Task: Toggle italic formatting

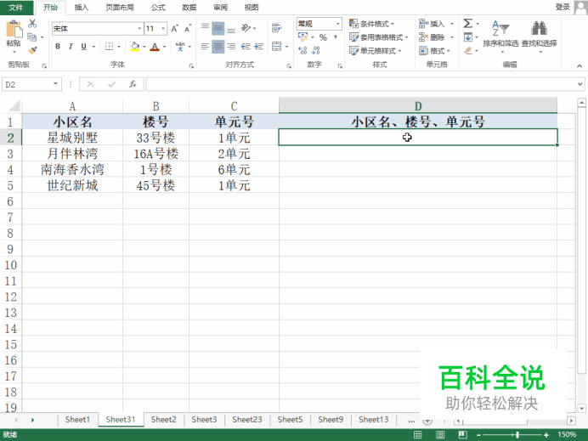Action: (x=71, y=47)
